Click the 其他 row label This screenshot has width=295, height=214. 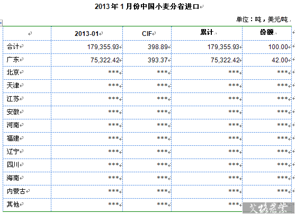click(13, 204)
